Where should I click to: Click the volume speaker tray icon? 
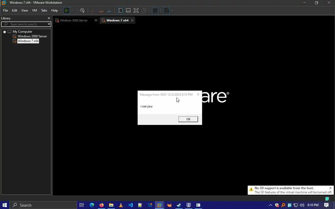pos(302,205)
